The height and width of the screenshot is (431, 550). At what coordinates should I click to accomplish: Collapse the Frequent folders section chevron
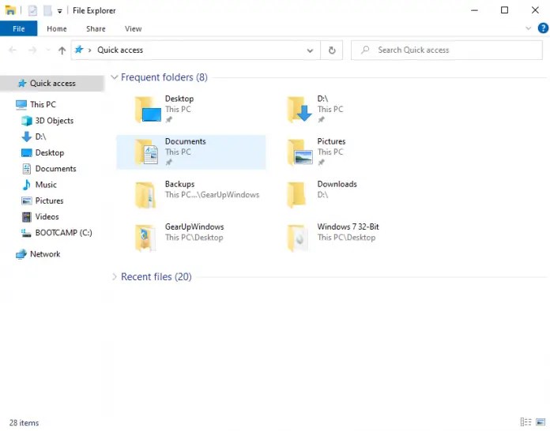point(114,77)
